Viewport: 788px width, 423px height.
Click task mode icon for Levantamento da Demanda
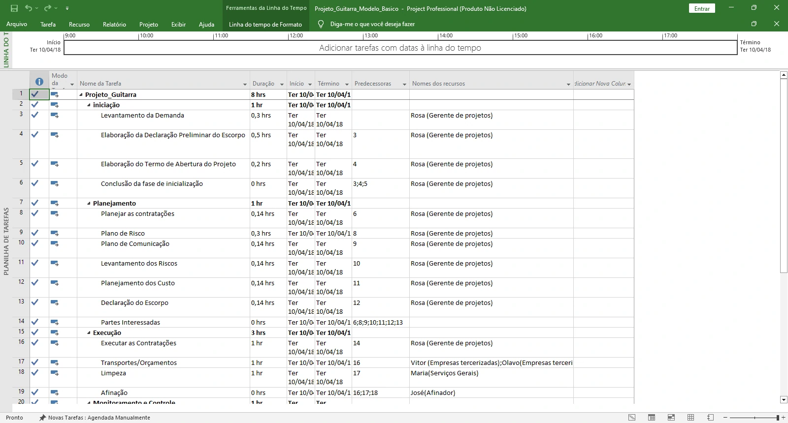click(55, 116)
